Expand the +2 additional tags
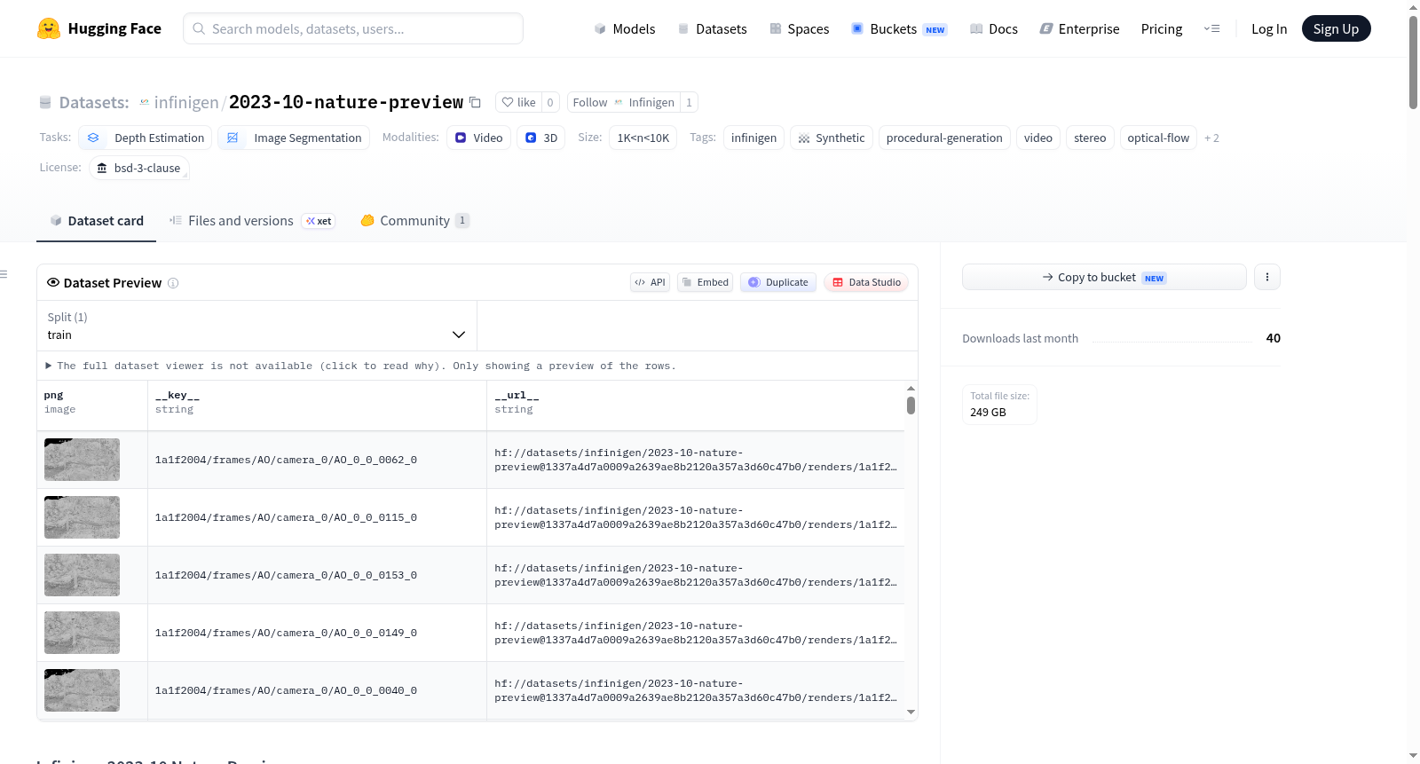Viewport: 1420px width, 764px height. pos(1211,138)
